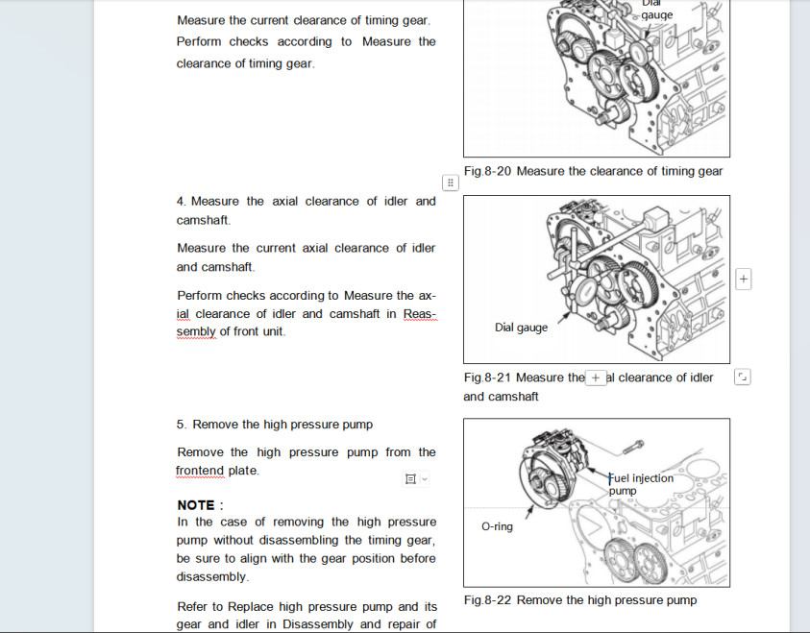Click the misspelled word 'frontend'
Image resolution: width=810 pixels, height=633 pixels.
(x=200, y=471)
